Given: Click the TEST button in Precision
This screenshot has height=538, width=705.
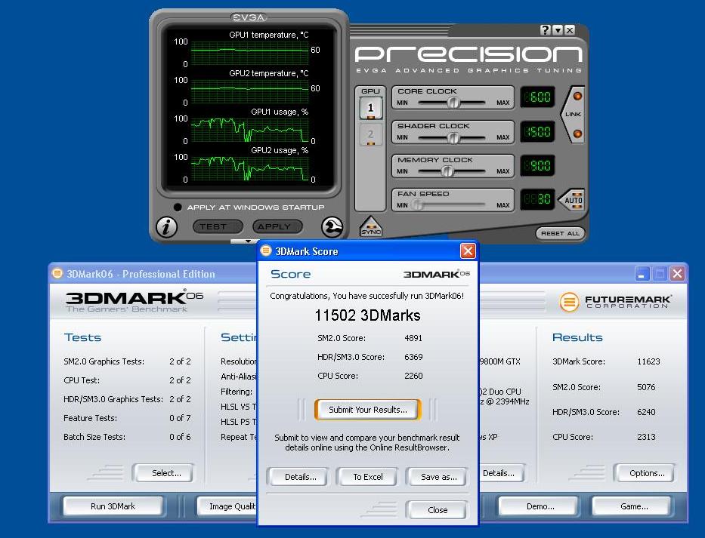Looking at the screenshot, I should (218, 227).
